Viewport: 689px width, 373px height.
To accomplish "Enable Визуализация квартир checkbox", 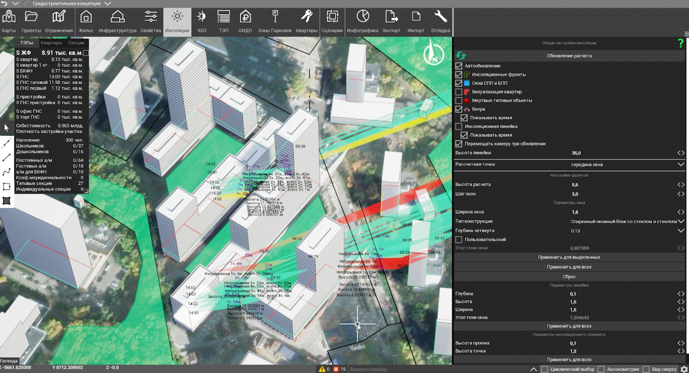I will tap(459, 92).
